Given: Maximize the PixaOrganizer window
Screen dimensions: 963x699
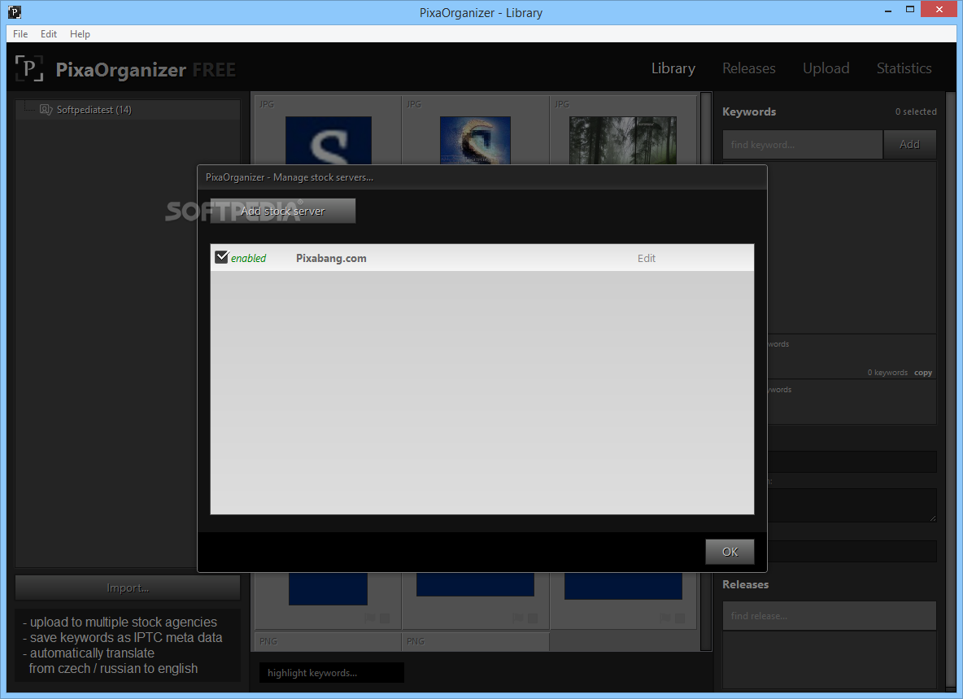Looking at the screenshot, I should click(910, 9).
